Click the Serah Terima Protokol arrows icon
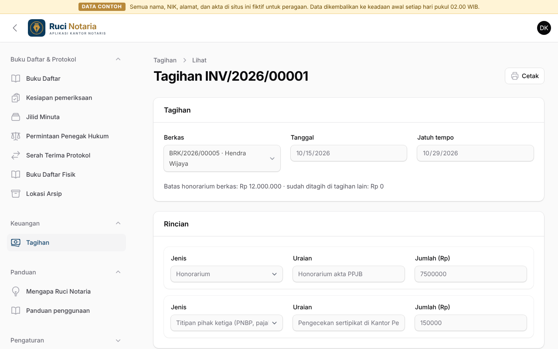 [16, 155]
